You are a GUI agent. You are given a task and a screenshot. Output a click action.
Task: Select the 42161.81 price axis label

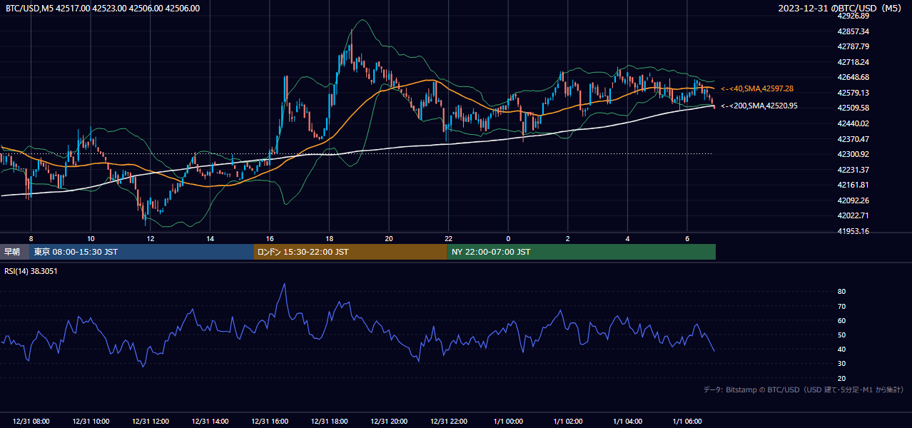[x=853, y=185]
